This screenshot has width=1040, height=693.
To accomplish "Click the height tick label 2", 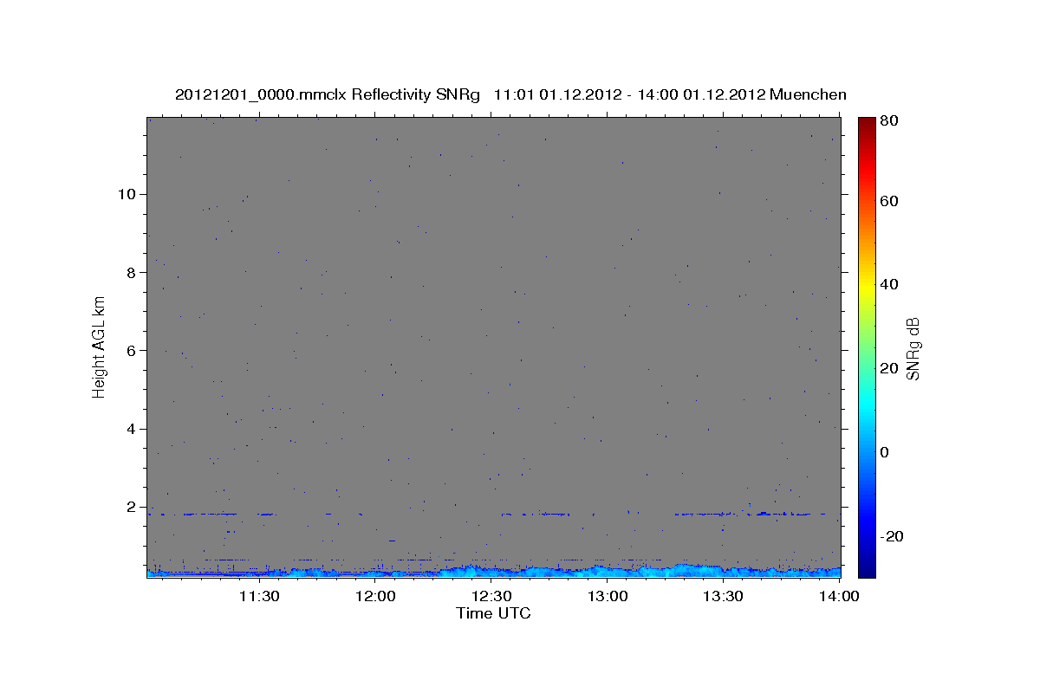I will point(133,507).
